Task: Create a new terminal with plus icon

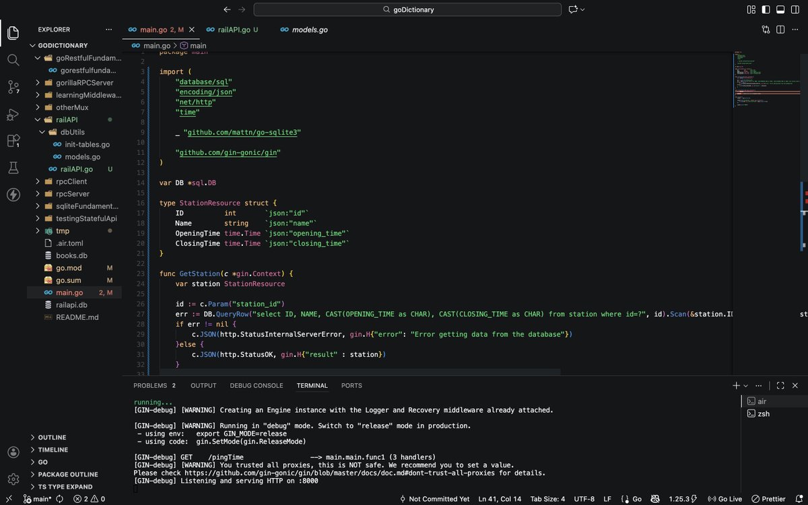Action: click(x=737, y=386)
